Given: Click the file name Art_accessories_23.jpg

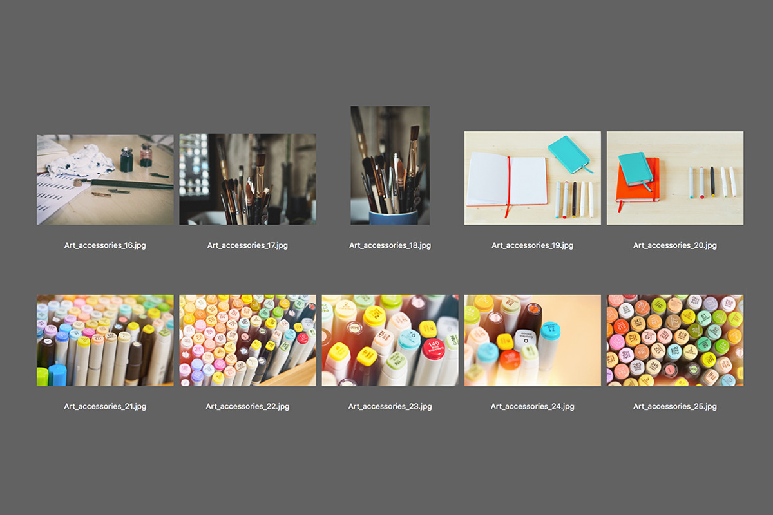Looking at the screenshot, I should click(390, 406).
